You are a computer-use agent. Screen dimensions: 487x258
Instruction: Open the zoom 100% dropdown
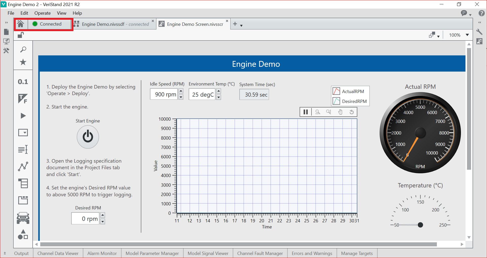coord(467,35)
